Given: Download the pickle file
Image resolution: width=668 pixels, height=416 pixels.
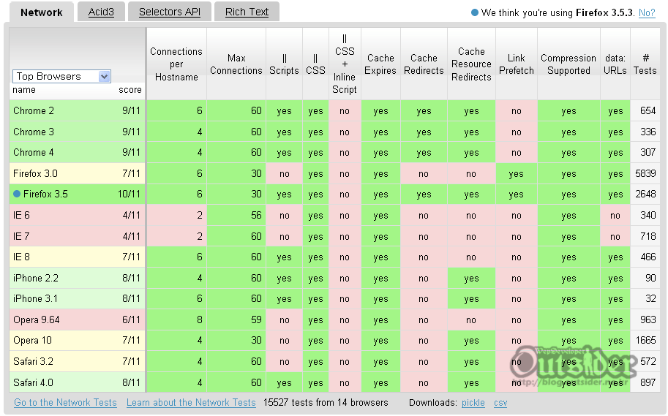Looking at the screenshot, I should coord(473,403).
